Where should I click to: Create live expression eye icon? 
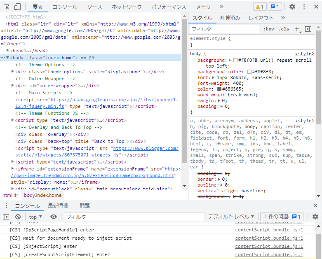coord(54,217)
